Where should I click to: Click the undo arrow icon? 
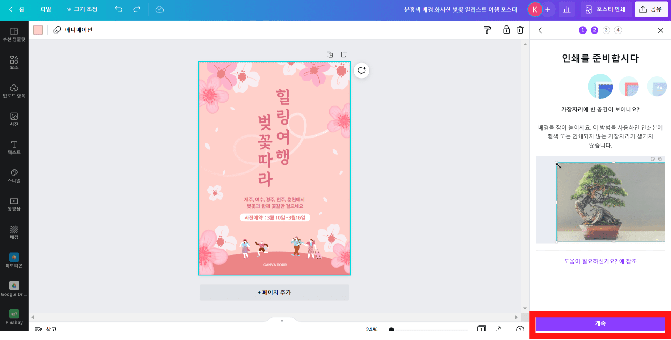coord(118,9)
